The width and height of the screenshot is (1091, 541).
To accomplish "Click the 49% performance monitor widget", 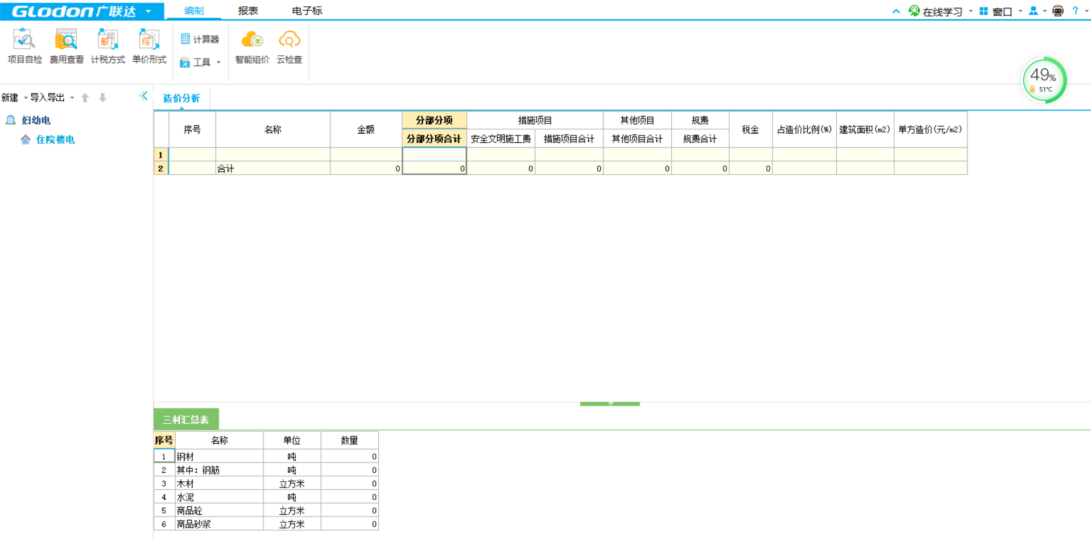I will [1044, 80].
